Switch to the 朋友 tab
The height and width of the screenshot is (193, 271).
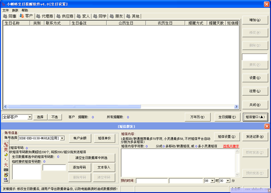pos(116,16)
